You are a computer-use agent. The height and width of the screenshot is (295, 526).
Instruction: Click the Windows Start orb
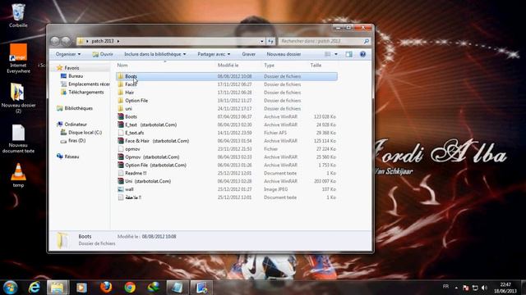[x=10, y=288]
